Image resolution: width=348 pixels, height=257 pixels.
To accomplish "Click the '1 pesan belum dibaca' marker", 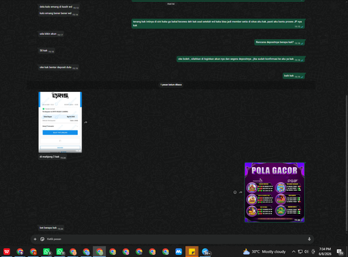I will pos(171,85).
